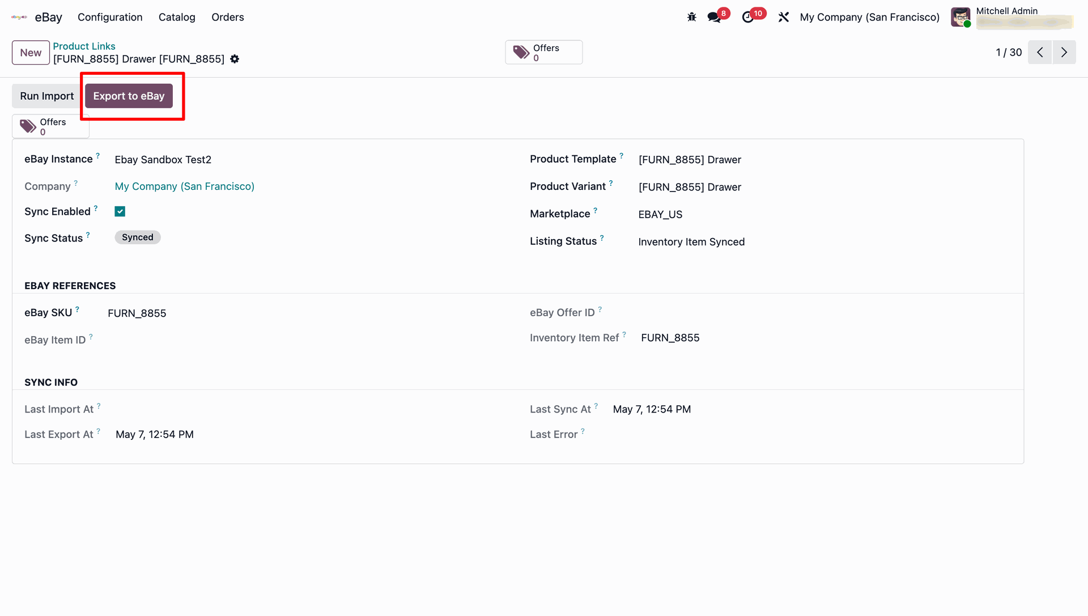The height and width of the screenshot is (616, 1088).
Task: Open the gear actions menu next to record title
Action: click(x=235, y=59)
